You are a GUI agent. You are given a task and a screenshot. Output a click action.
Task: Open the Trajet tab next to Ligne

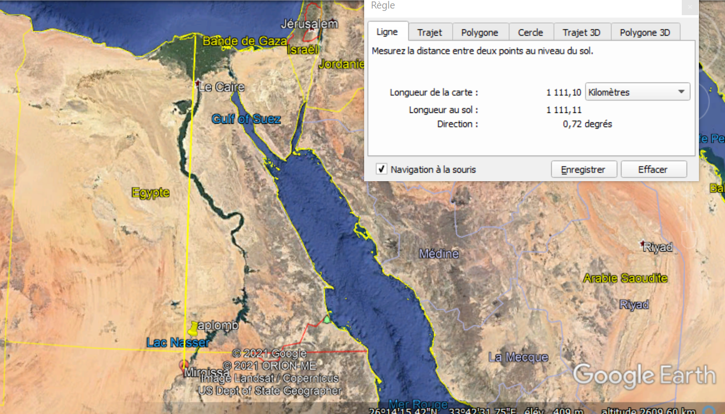pyautogui.click(x=430, y=33)
